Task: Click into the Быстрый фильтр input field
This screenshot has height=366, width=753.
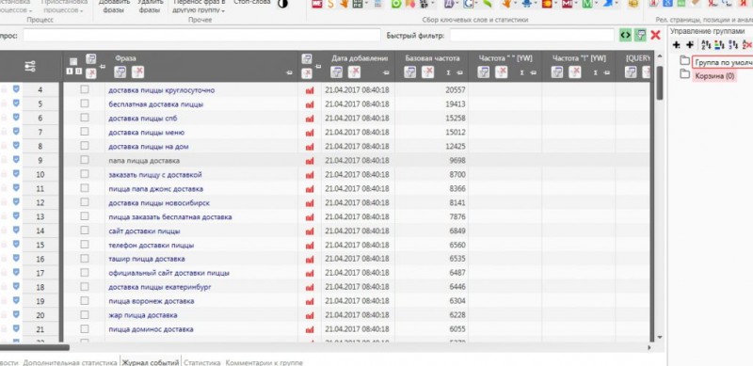Action: coord(532,35)
